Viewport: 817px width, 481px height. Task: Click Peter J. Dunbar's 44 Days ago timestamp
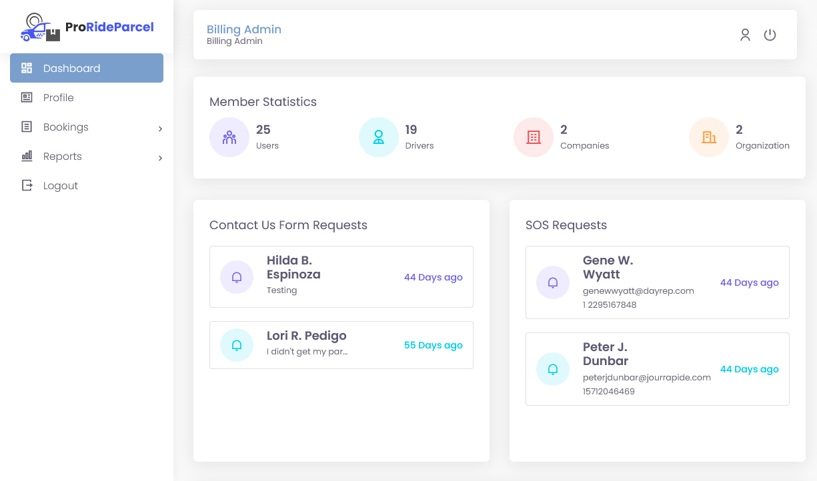tap(750, 369)
